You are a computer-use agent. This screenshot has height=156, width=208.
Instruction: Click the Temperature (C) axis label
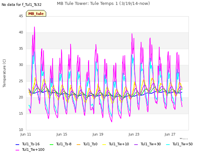4,73
